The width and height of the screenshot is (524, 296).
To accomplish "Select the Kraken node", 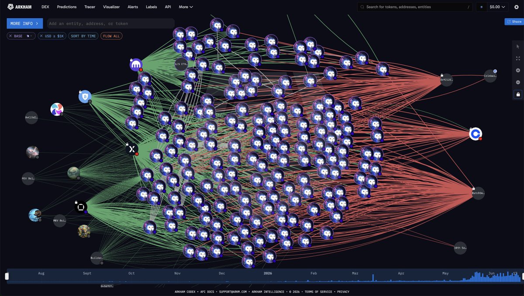I will point(136,65).
